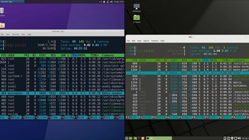Click the speaker icon in the bottom panel tray
The height and width of the screenshot is (140, 249).
point(239,138)
